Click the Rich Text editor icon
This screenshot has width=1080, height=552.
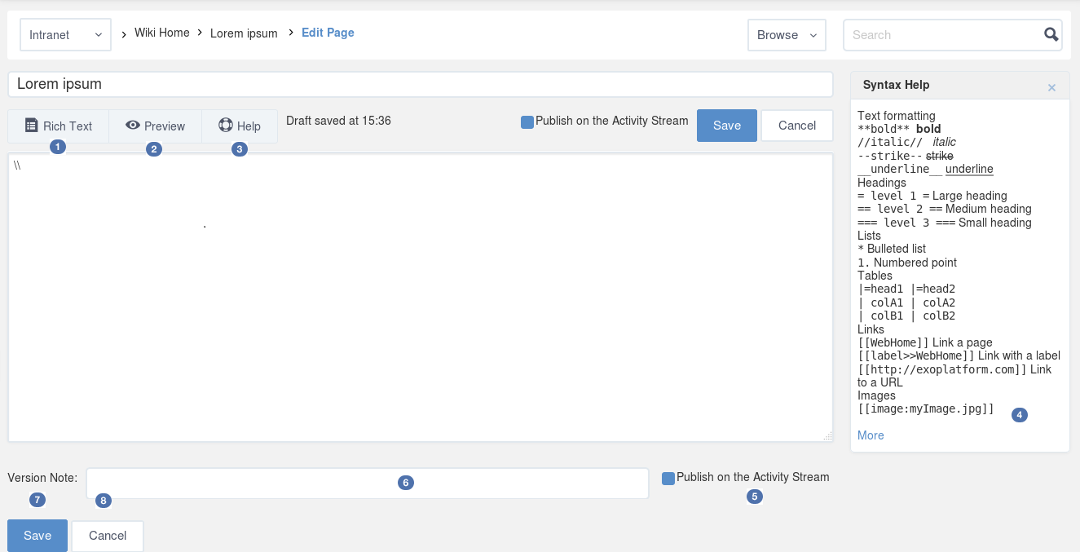point(31,126)
